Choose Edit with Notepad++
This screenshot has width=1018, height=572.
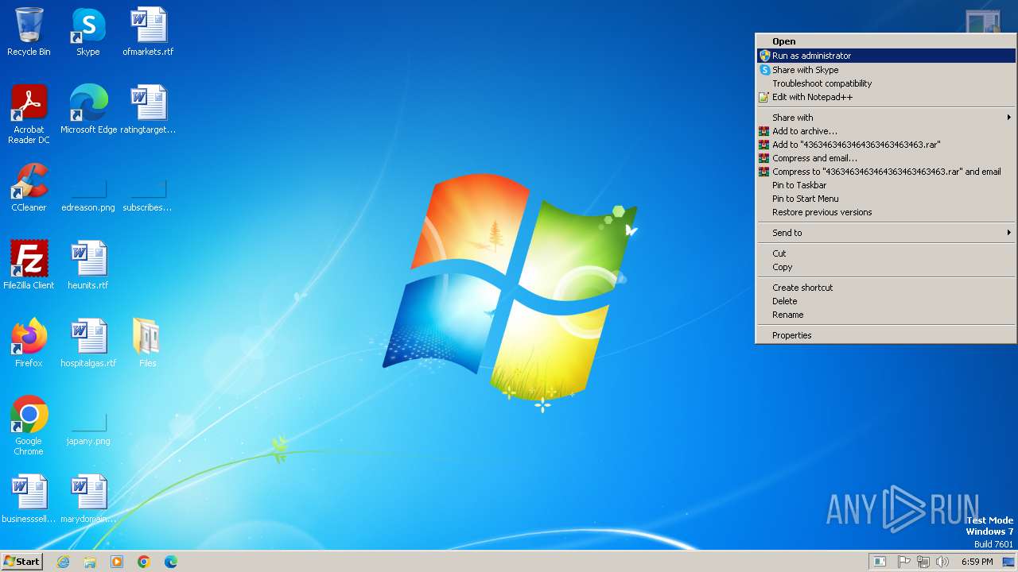pos(886,97)
